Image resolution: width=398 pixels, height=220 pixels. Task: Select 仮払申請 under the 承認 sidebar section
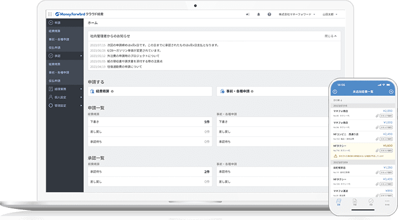click(x=65, y=81)
